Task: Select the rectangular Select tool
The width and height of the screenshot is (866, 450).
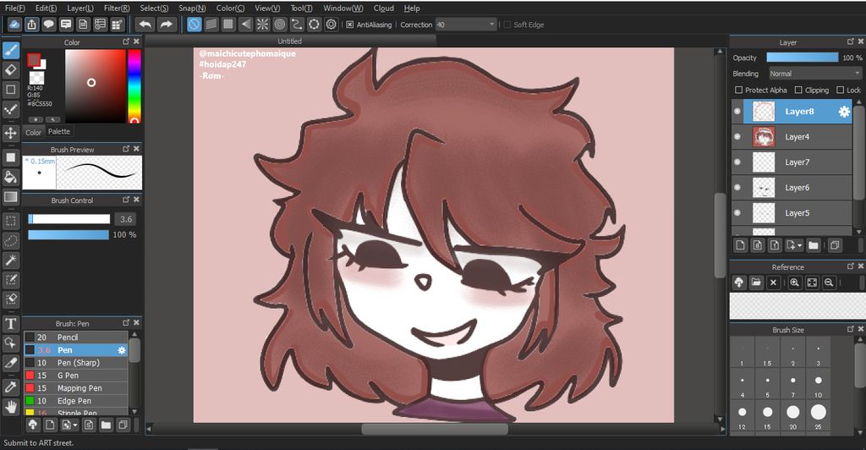Action: tap(10, 222)
